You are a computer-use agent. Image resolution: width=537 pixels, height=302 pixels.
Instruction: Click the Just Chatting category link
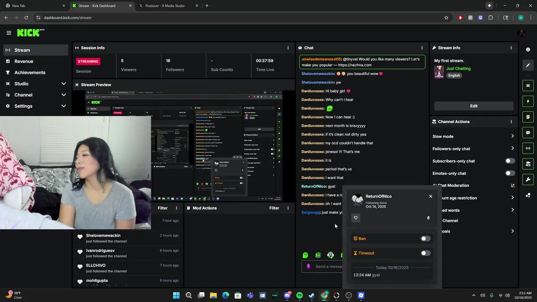[x=458, y=68]
